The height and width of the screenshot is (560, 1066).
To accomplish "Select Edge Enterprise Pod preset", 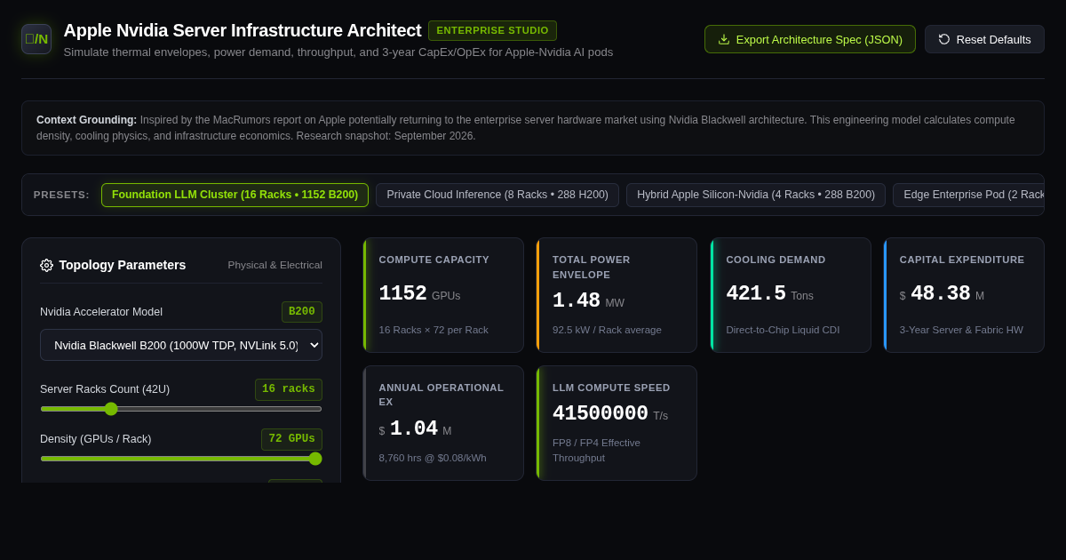I will [x=968, y=195].
